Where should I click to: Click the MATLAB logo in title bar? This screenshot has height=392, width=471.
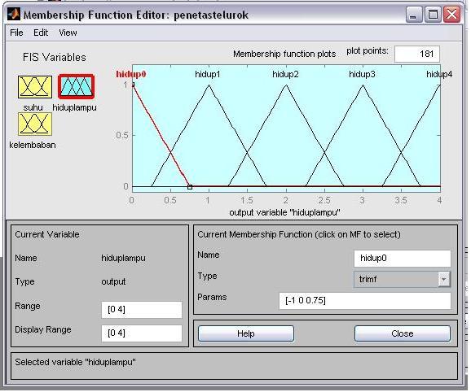pyautogui.click(x=14, y=14)
